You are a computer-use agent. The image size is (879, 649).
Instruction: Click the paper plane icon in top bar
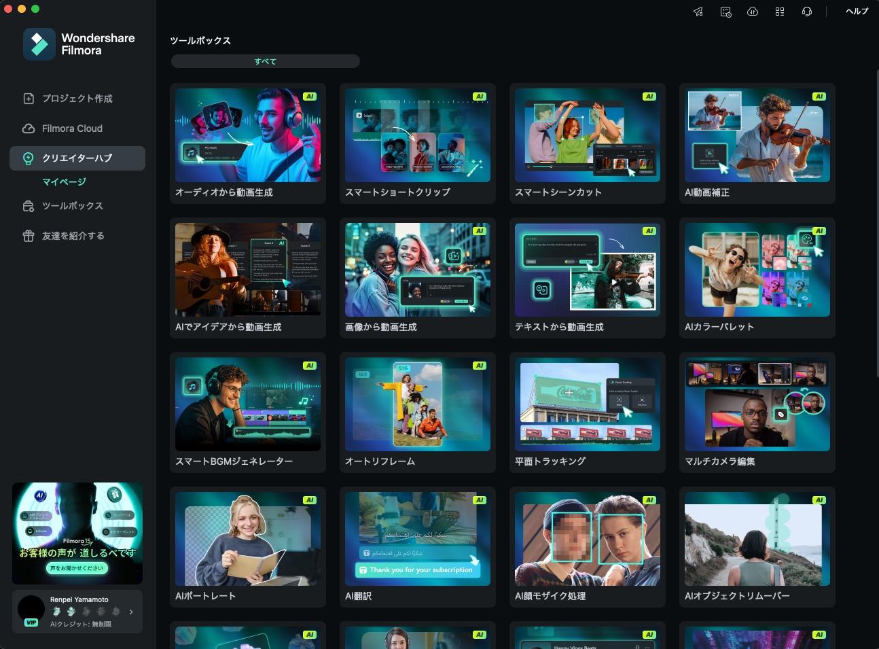coord(698,12)
